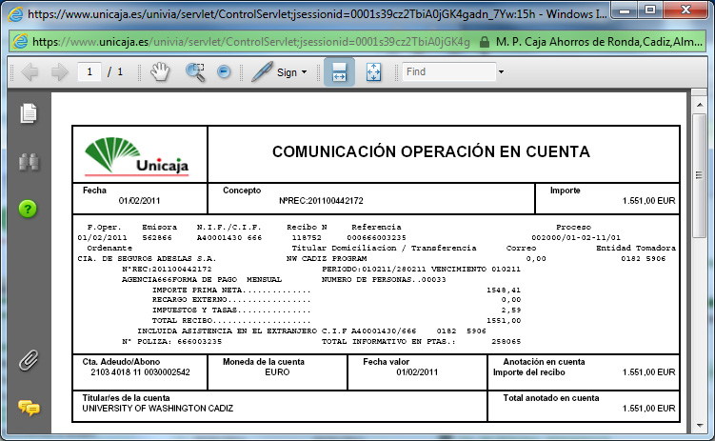Click 'COMUNICACIÓN OPERACIÓN EN CUENTA' heading
The height and width of the screenshot is (441, 715).
(431, 151)
